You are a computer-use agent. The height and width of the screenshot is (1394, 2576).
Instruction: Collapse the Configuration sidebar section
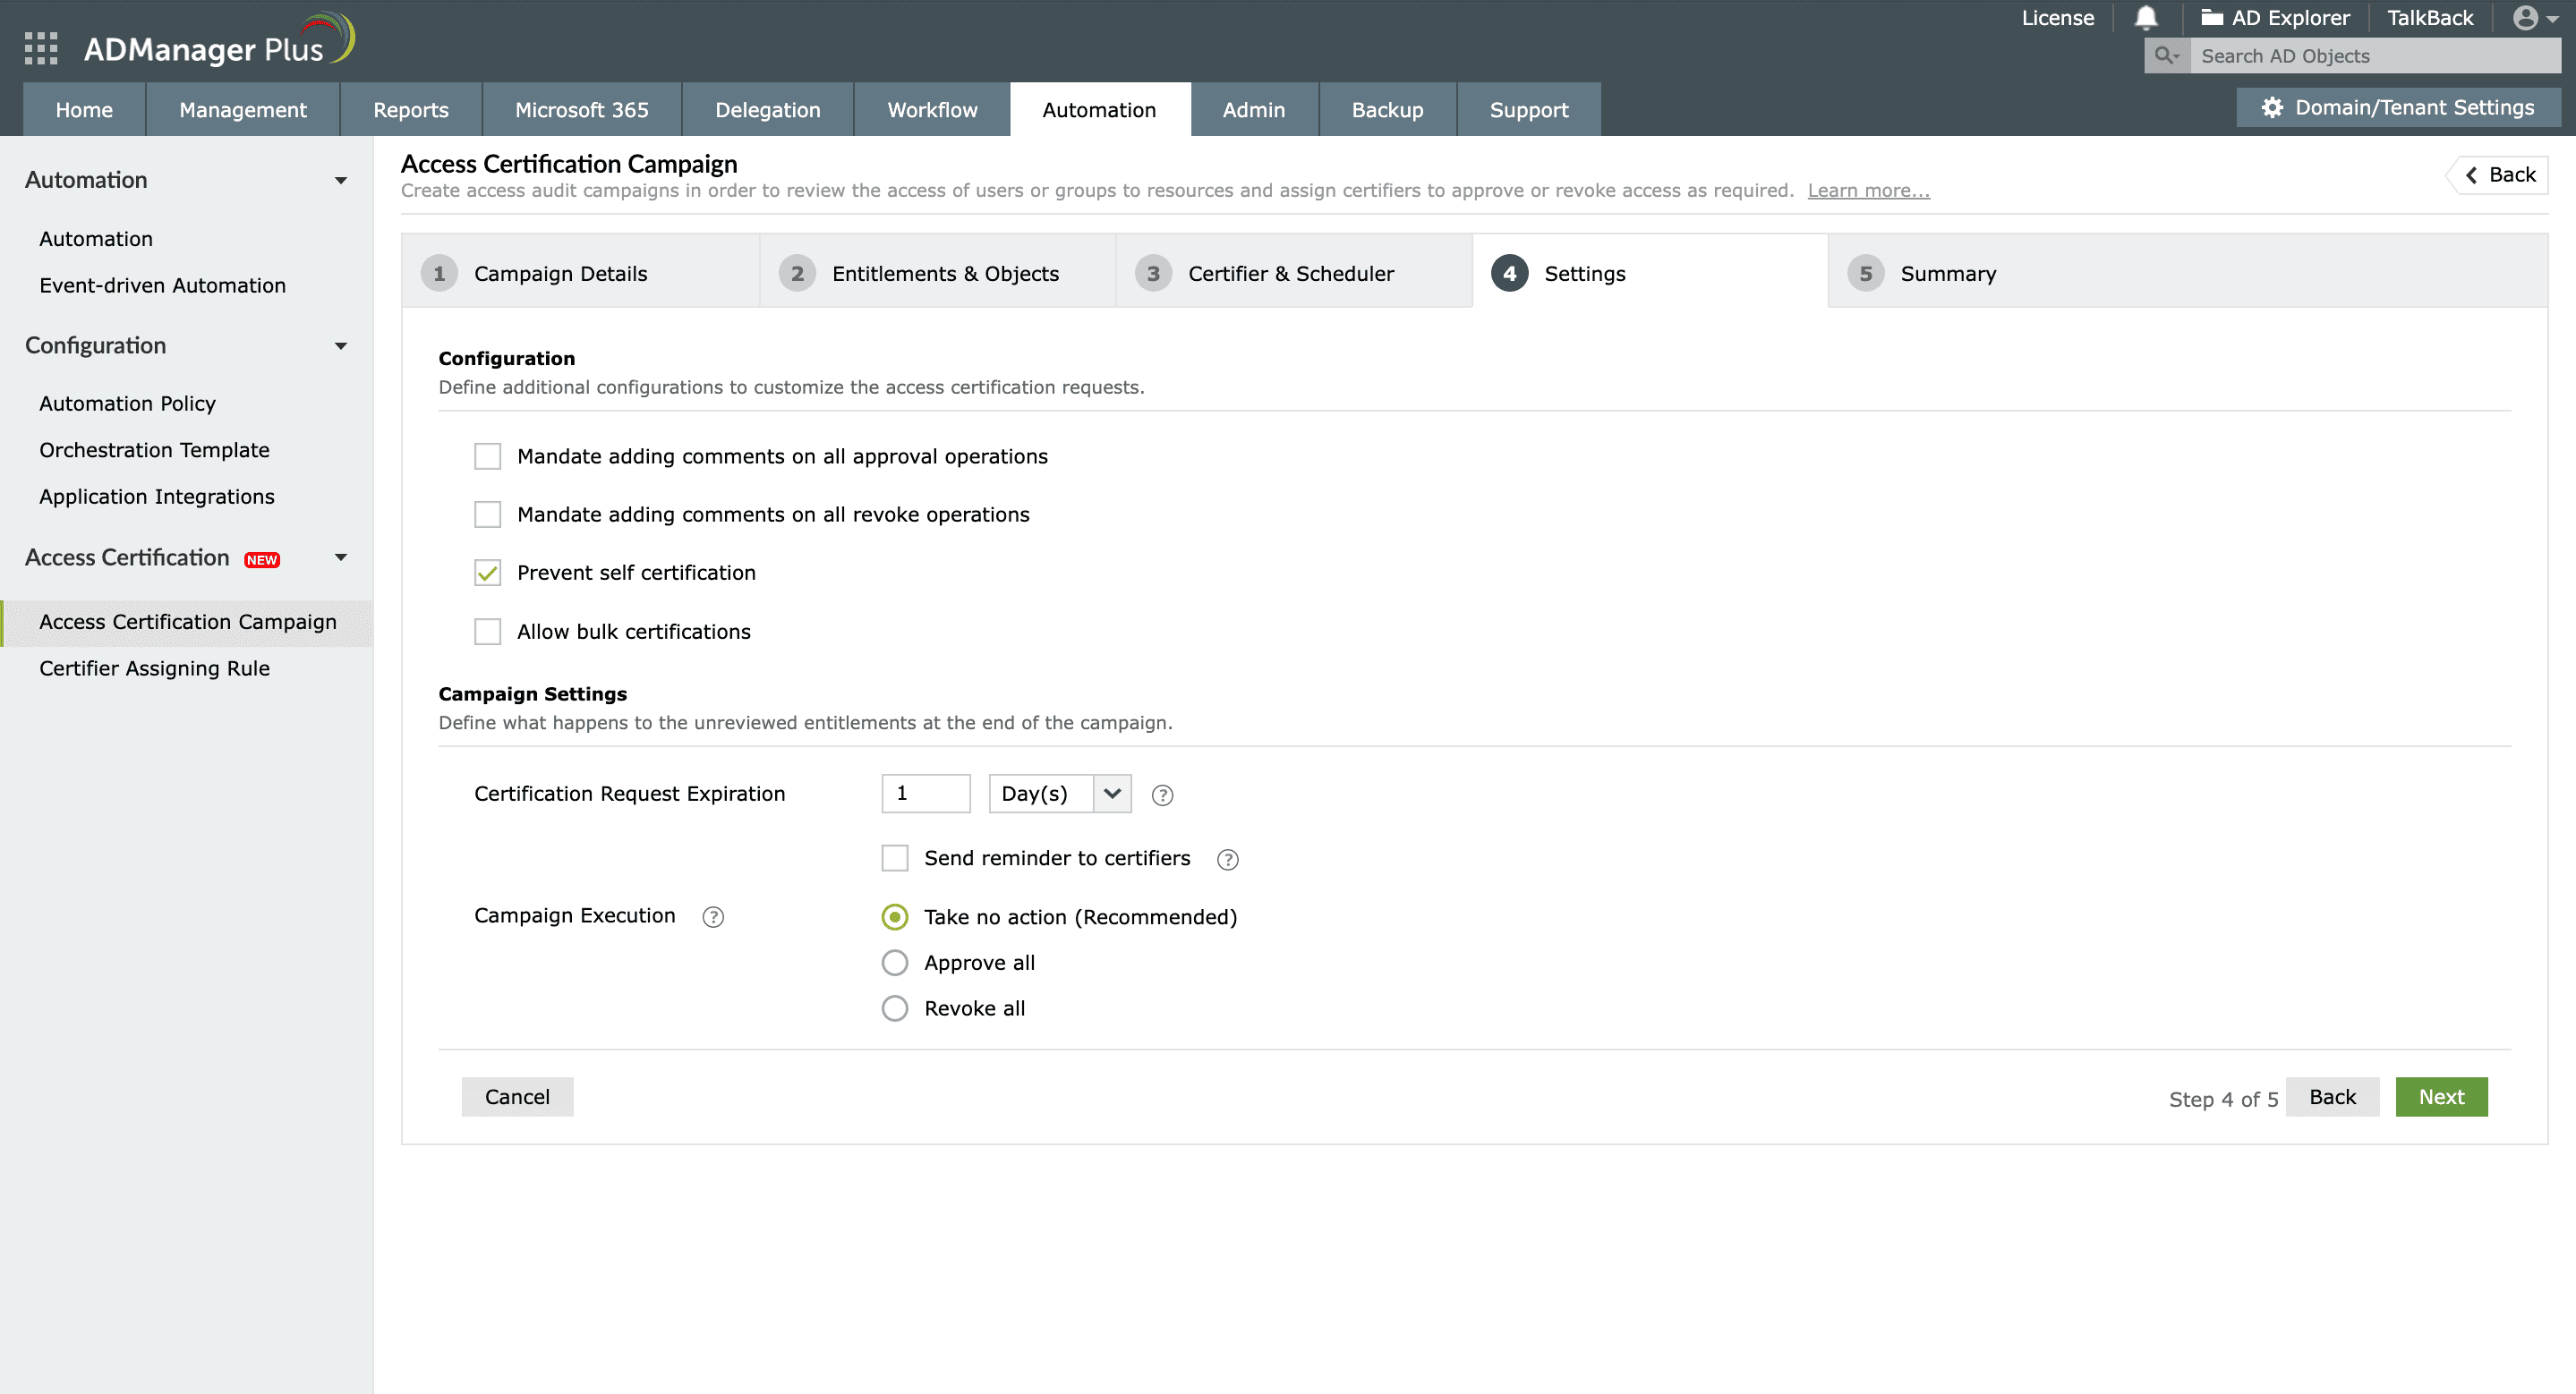pyautogui.click(x=340, y=345)
